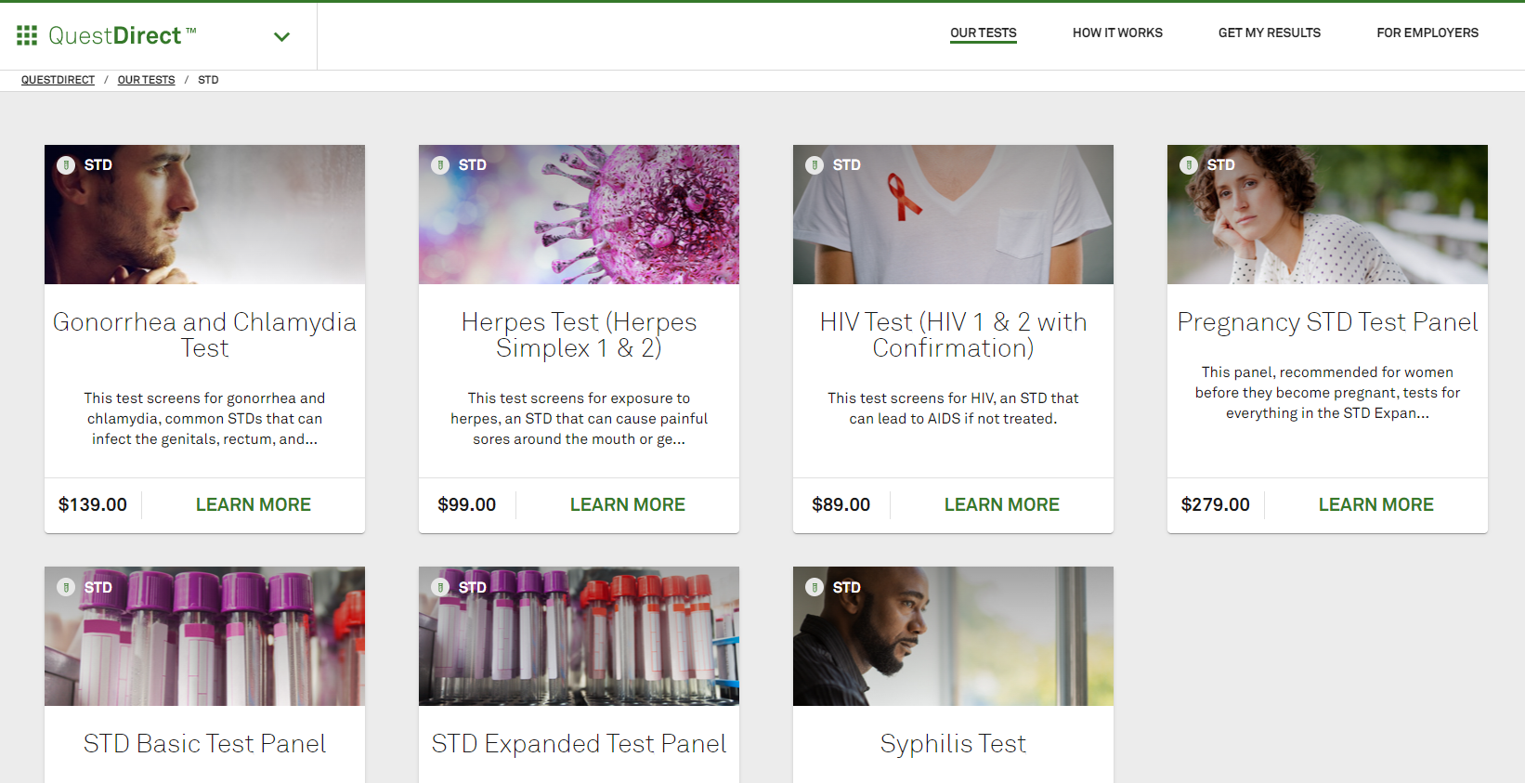The image size is (1525, 783).
Task: Open the Our Tests menu item
Action: click(984, 33)
